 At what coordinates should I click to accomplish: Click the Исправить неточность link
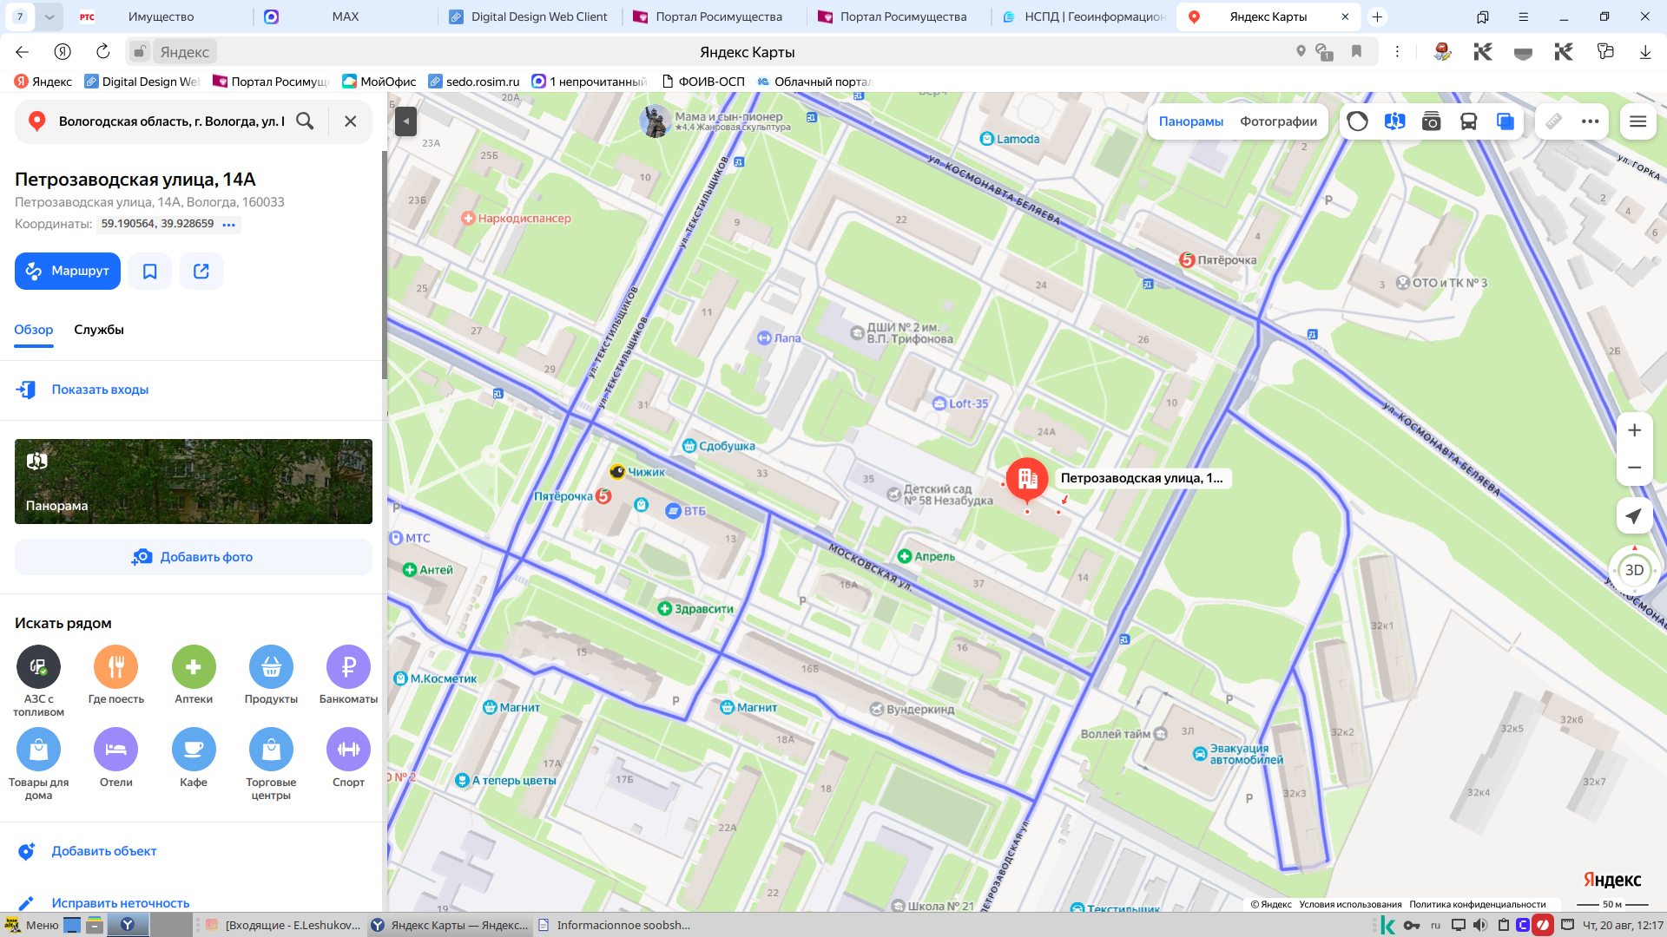(x=121, y=903)
